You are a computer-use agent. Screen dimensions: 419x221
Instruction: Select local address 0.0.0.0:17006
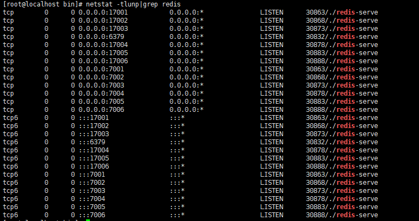click(x=103, y=61)
